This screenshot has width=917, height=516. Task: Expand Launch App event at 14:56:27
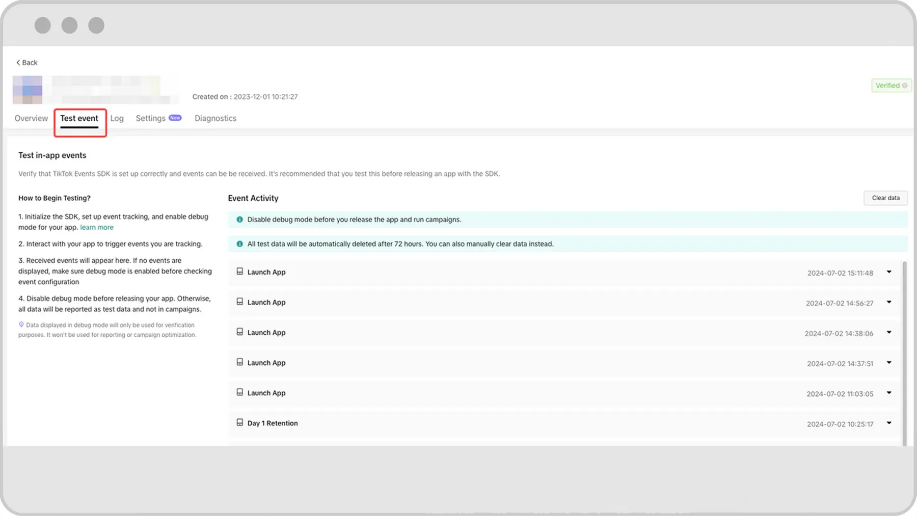[x=889, y=302]
